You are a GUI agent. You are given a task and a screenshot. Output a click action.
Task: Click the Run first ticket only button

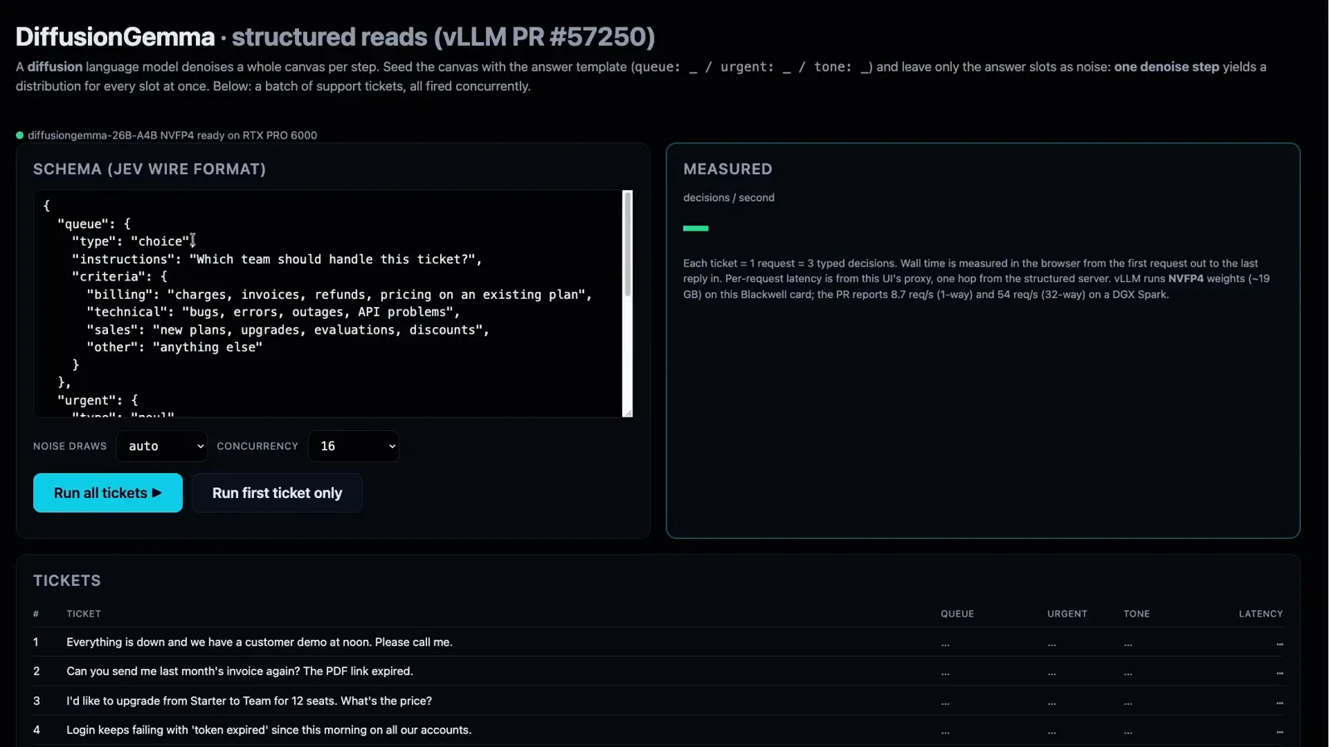(277, 493)
